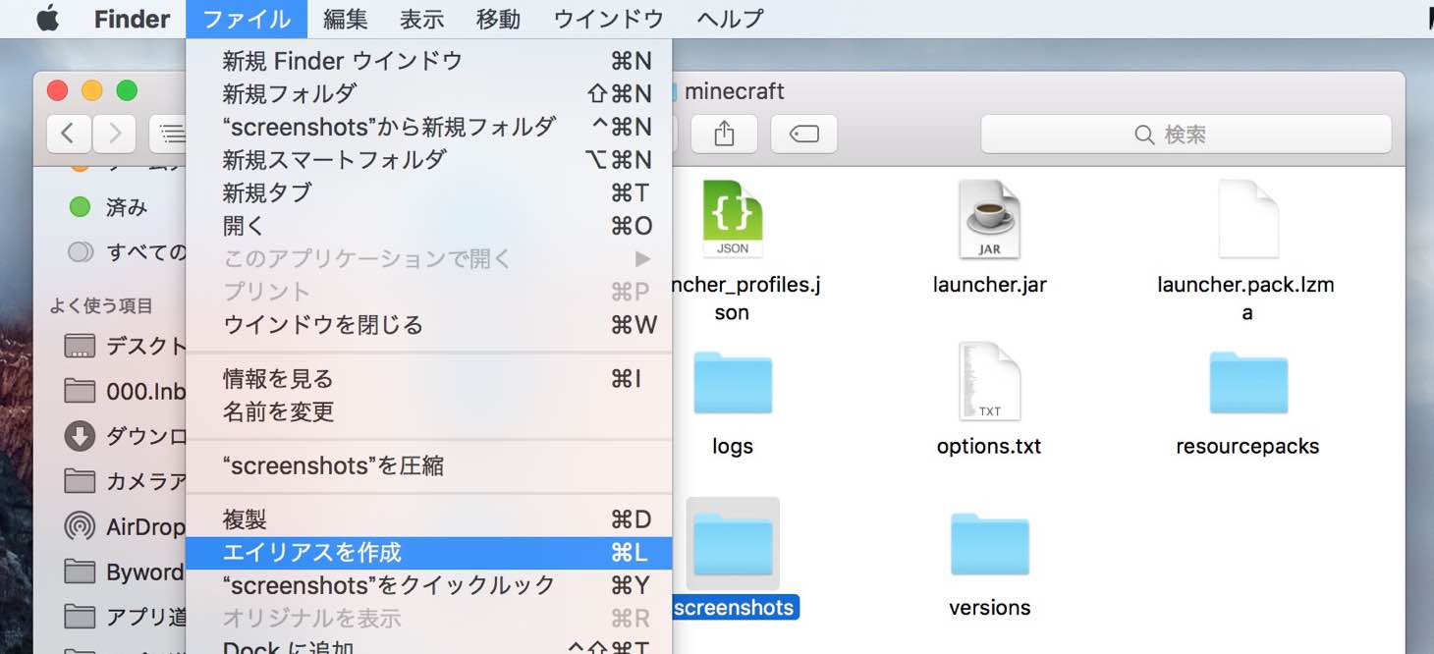Image resolution: width=1434 pixels, height=654 pixels.
Task: Select the launcher.jar file icon
Action: coord(989,219)
